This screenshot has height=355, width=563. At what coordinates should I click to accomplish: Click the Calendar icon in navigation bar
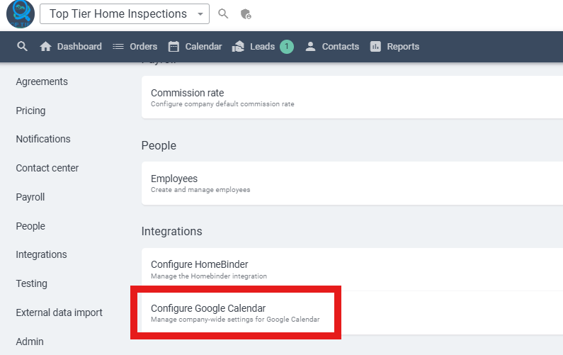pyautogui.click(x=174, y=46)
